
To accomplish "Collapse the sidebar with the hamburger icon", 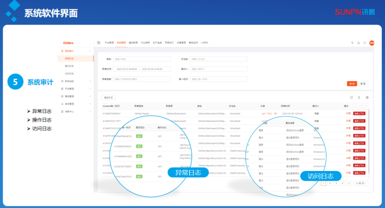I will tap(99, 43).
